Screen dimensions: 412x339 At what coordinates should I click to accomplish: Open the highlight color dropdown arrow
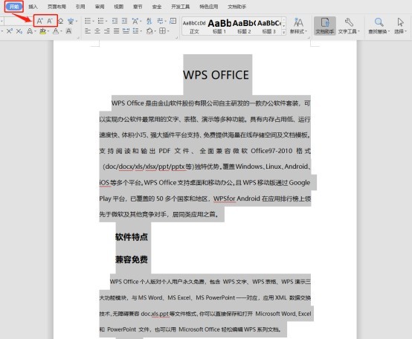pos(48,31)
